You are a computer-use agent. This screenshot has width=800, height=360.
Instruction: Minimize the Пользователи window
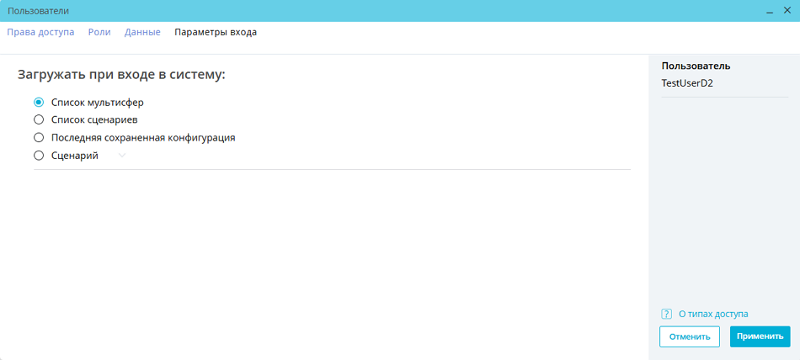[x=769, y=11]
